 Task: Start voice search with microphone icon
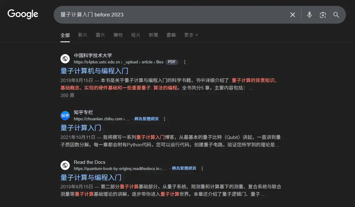pyautogui.click(x=309, y=15)
